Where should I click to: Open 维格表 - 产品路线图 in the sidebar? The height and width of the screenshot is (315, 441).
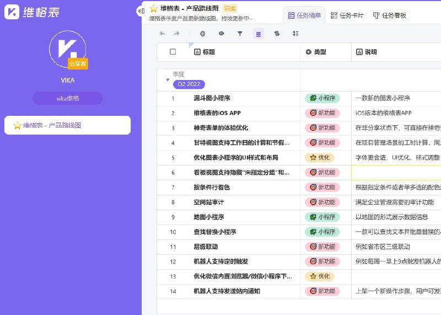coord(67,125)
